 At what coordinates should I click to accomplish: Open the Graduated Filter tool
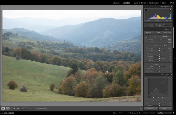tap(160, 25)
